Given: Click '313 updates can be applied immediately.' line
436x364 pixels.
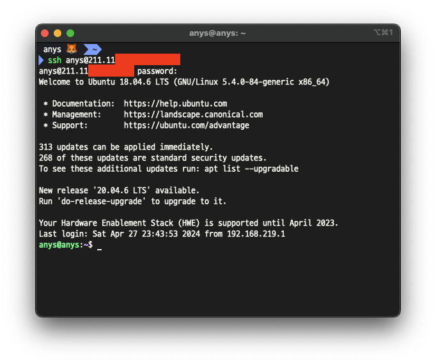Looking at the screenshot, I should pyautogui.click(x=126, y=147).
